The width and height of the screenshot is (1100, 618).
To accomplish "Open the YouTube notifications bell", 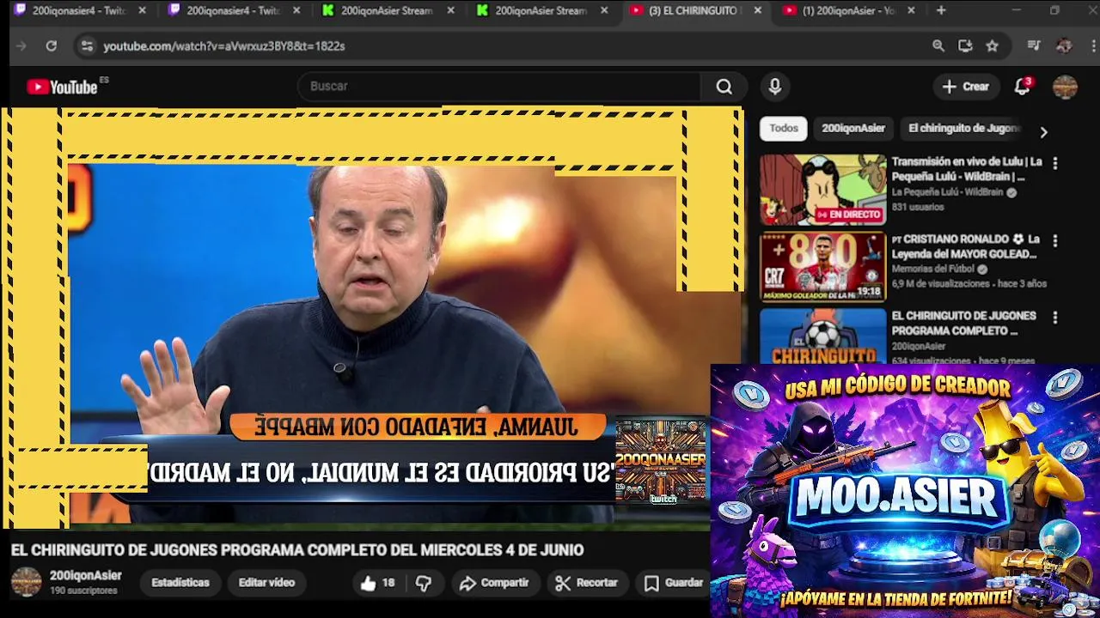I will (x=1022, y=87).
